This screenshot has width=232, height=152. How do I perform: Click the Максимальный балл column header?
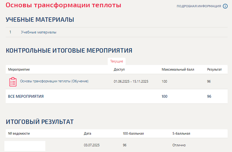point(178,69)
